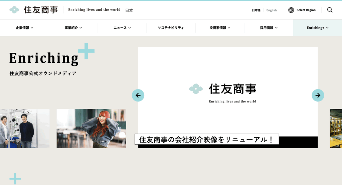Select the 日本語 language link

coord(256,10)
